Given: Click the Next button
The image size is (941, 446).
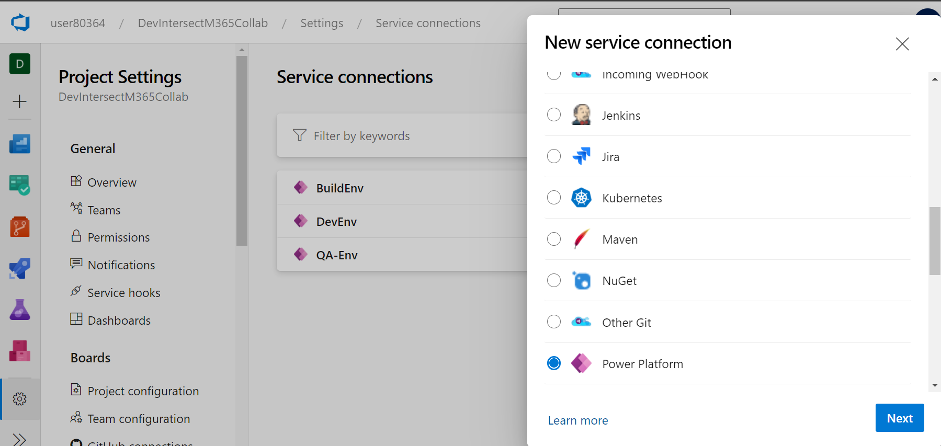Looking at the screenshot, I should tap(899, 418).
